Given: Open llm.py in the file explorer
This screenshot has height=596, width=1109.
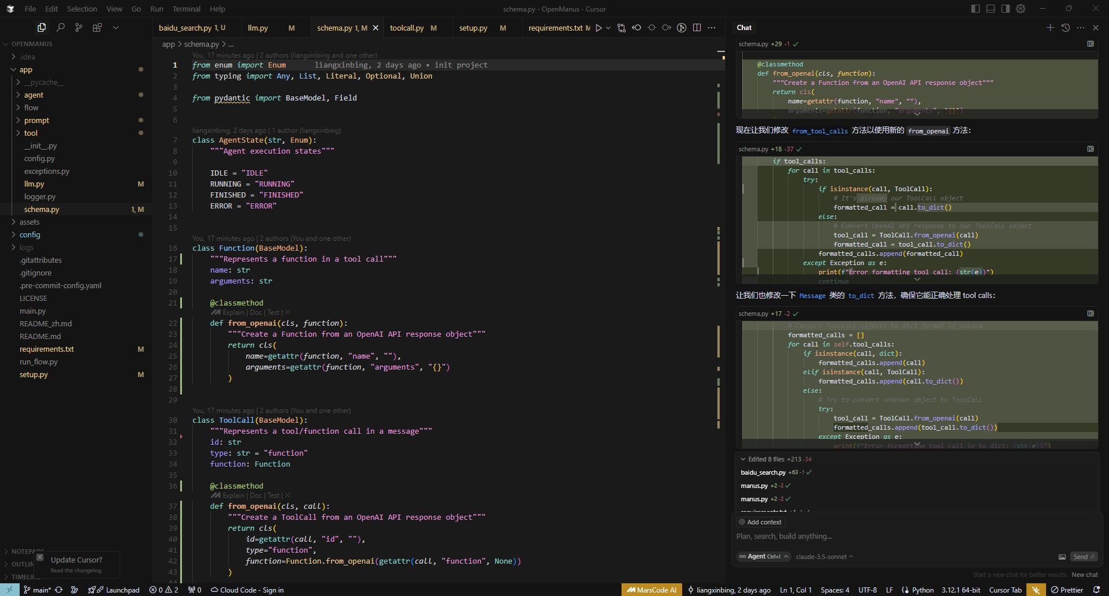Looking at the screenshot, I should coord(34,184).
